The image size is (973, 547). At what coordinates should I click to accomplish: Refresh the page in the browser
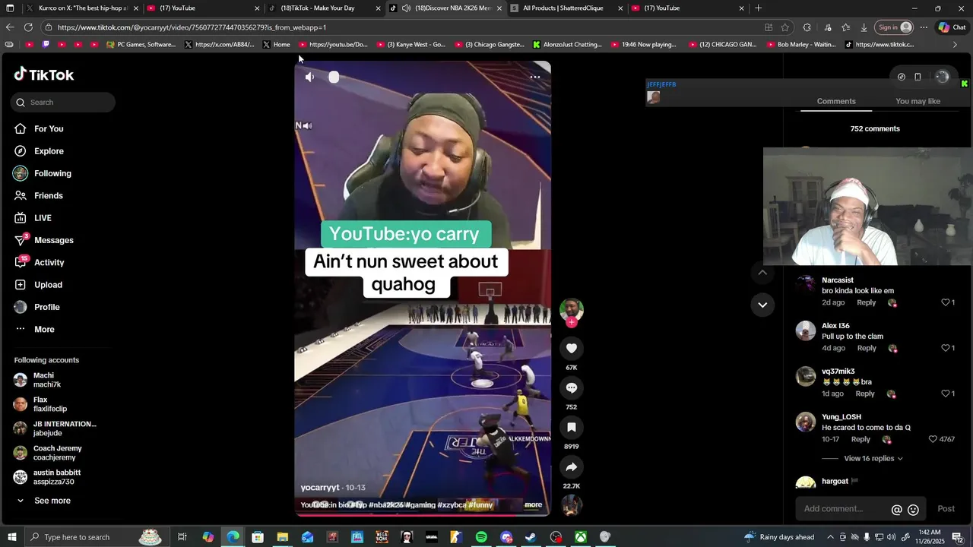coord(28,27)
